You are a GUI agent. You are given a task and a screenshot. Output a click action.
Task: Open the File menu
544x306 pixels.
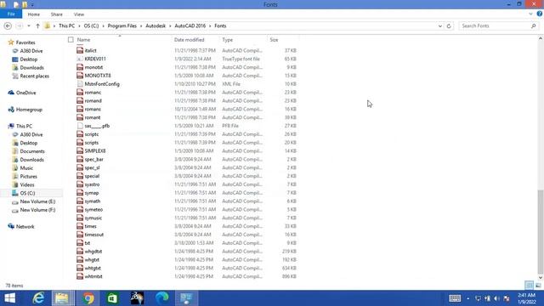11,14
